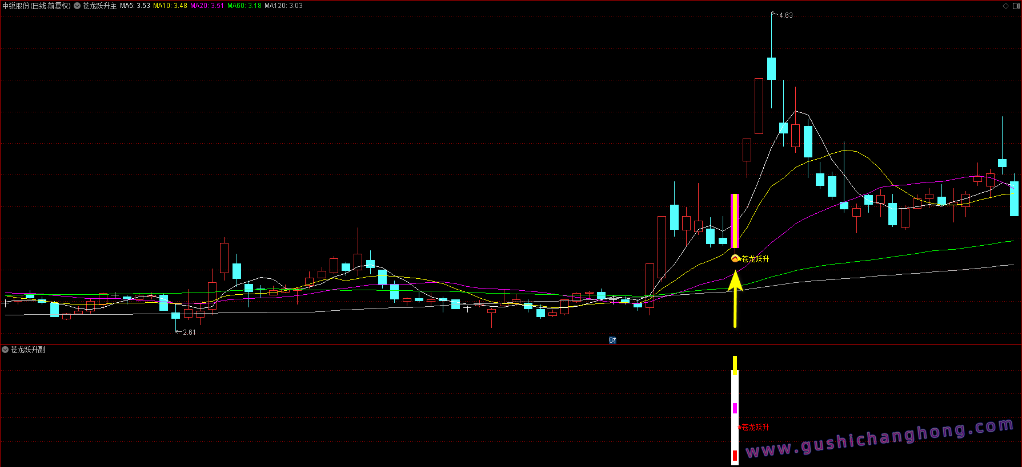Open the 苍龙跃升副 indicator dropdown
1022x467 pixels.
click(5, 350)
